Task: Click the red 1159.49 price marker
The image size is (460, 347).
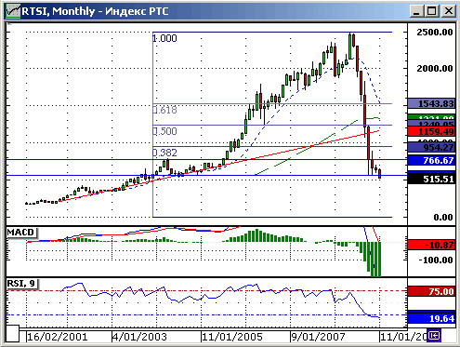Action: click(x=431, y=131)
